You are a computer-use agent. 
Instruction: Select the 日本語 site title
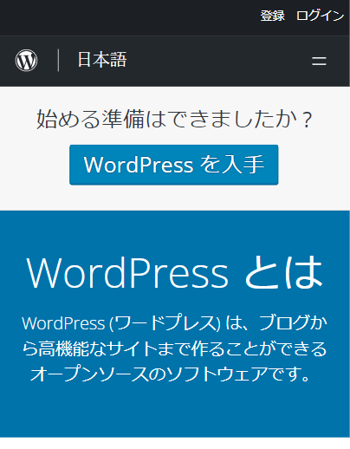tap(102, 60)
